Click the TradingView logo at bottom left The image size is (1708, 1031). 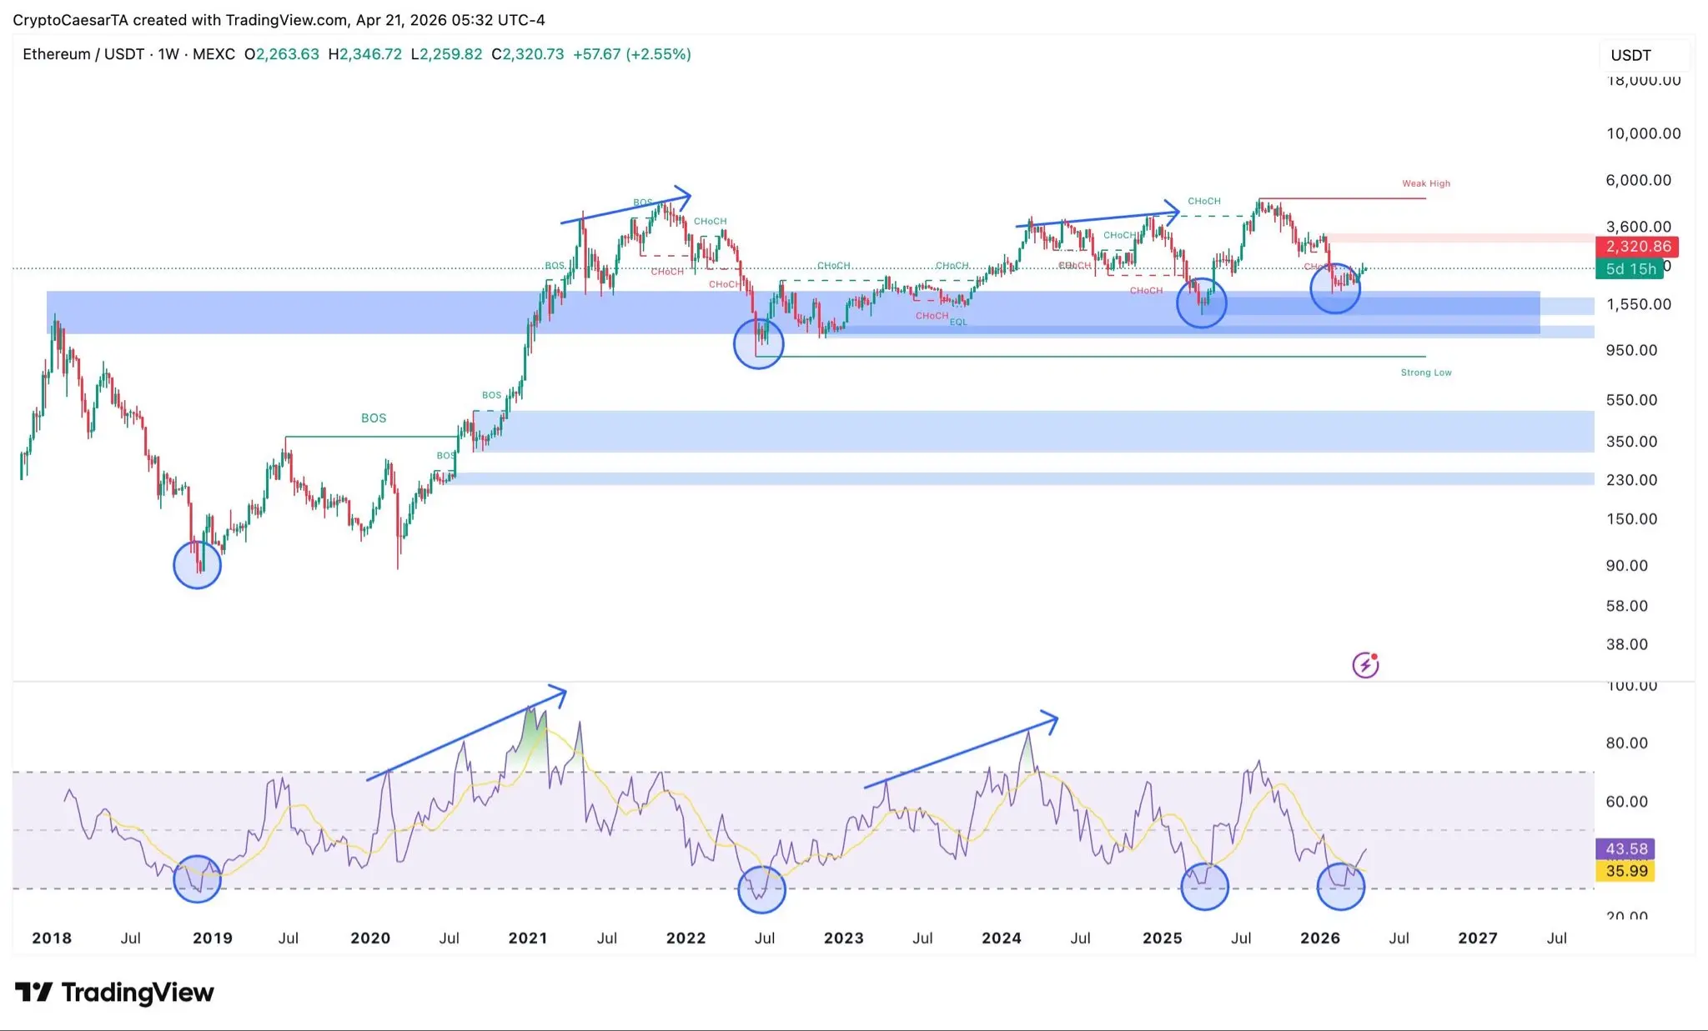coord(114,992)
